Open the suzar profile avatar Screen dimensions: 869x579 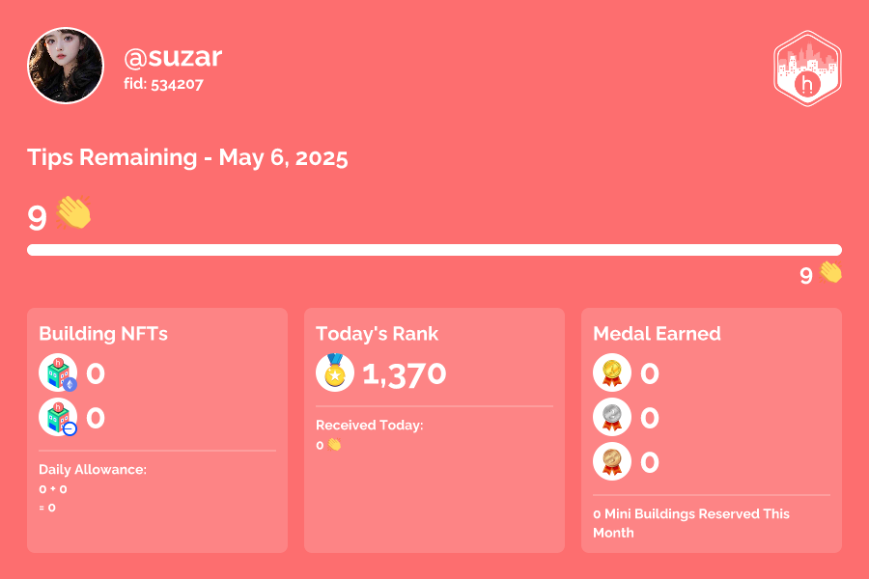pyautogui.click(x=66, y=66)
